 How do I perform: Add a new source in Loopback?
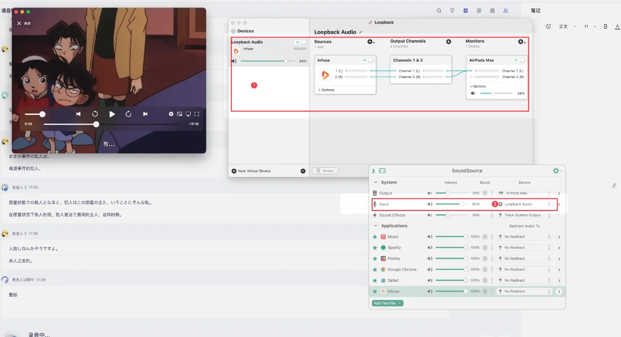coord(371,42)
